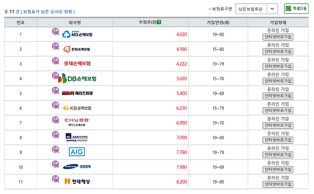
Task: Click the green help icon beside 보험료(원)
Action: coord(159,22)
